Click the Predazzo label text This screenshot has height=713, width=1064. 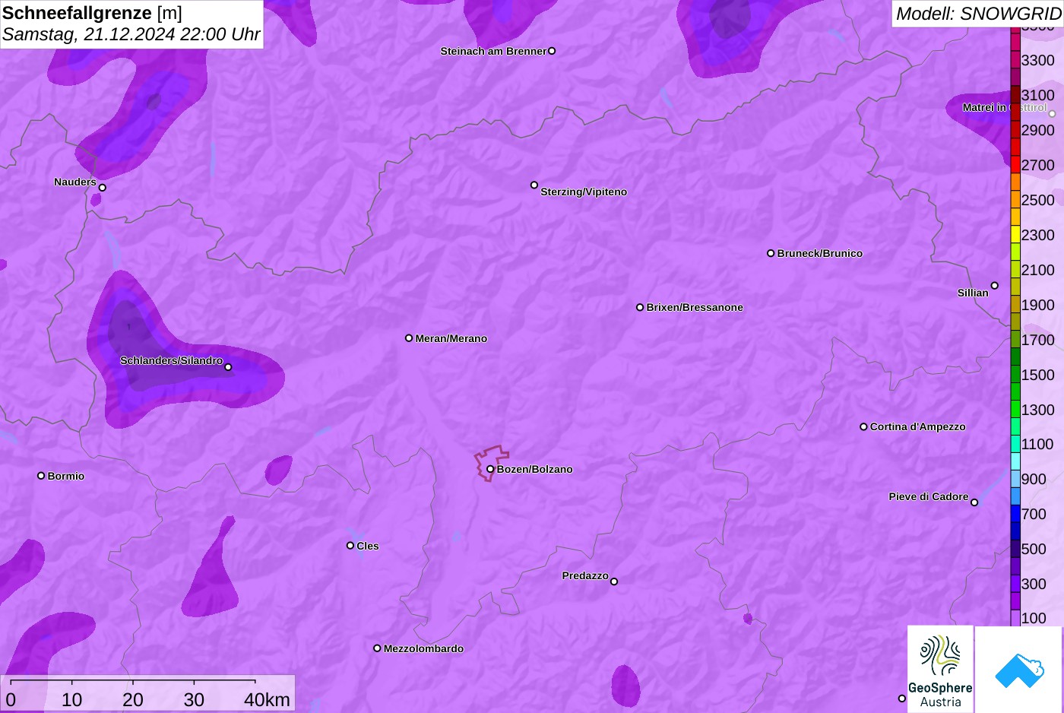click(x=585, y=575)
